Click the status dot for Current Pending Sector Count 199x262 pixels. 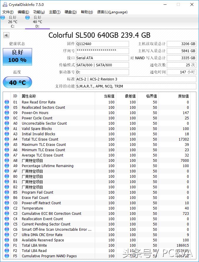[7, 224]
